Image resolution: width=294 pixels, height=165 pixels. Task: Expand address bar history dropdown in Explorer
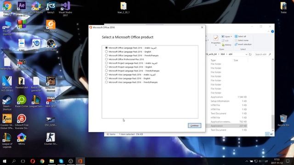(246, 54)
